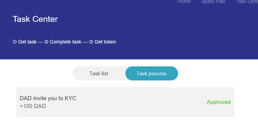Switch to the Task list tab
The image size is (258, 139).
99,73
